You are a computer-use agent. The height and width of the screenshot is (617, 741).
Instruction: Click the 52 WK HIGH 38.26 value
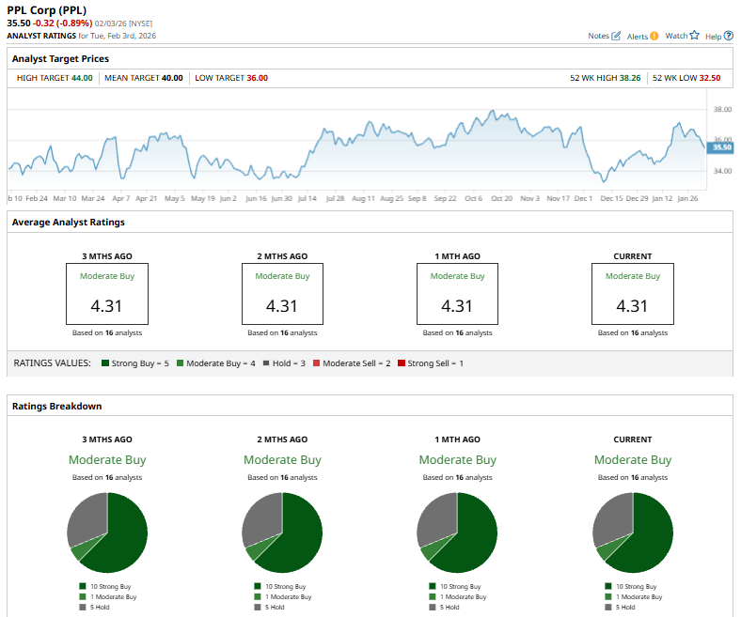(630, 78)
